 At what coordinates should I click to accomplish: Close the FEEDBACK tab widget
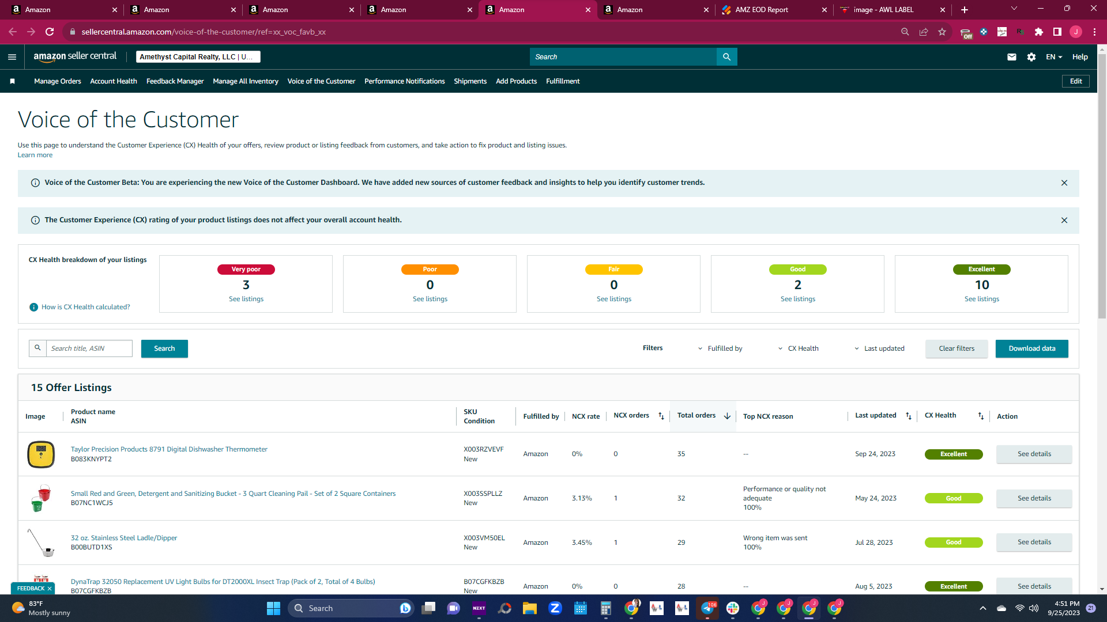pyautogui.click(x=50, y=589)
